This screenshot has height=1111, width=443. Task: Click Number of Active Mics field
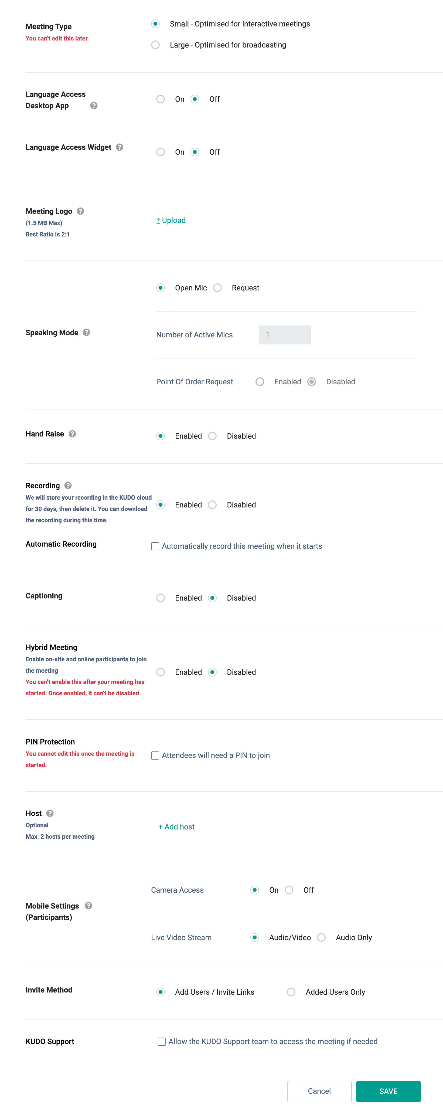click(284, 335)
